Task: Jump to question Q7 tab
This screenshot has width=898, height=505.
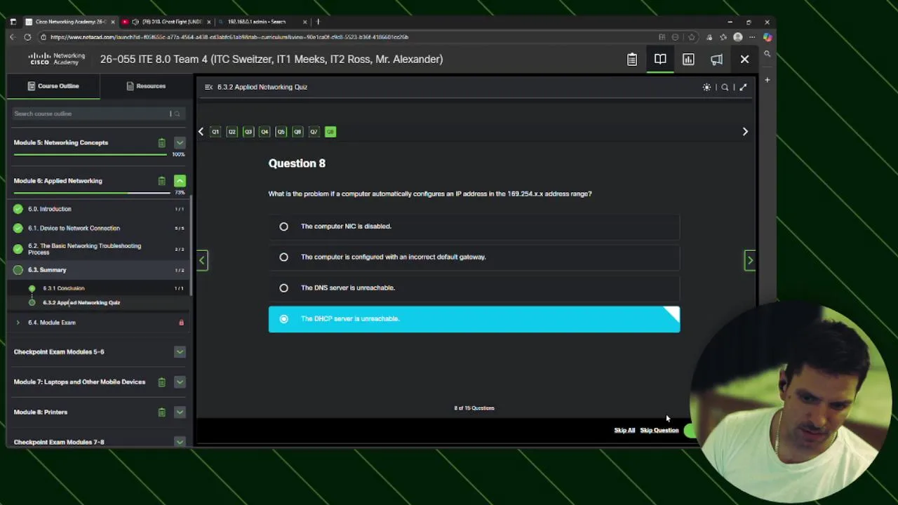Action: 314,132
